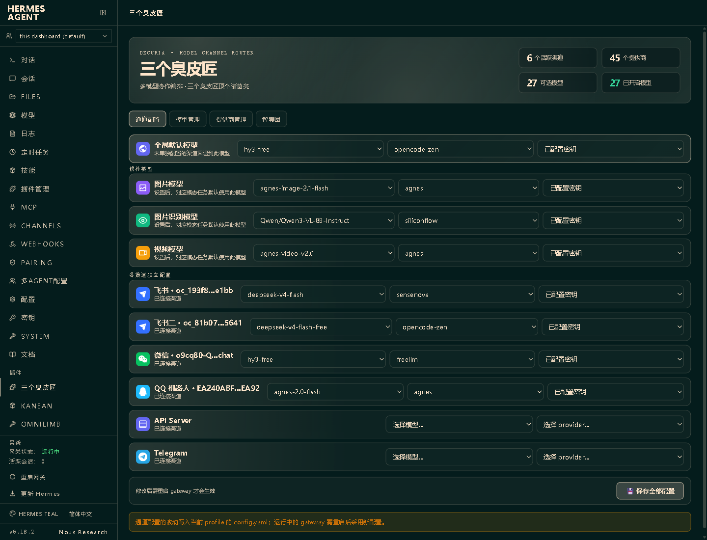The image size is (707, 540).
Task: Open the agnes-image-2.1-flash model dropdown
Action: pyautogui.click(x=324, y=188)
